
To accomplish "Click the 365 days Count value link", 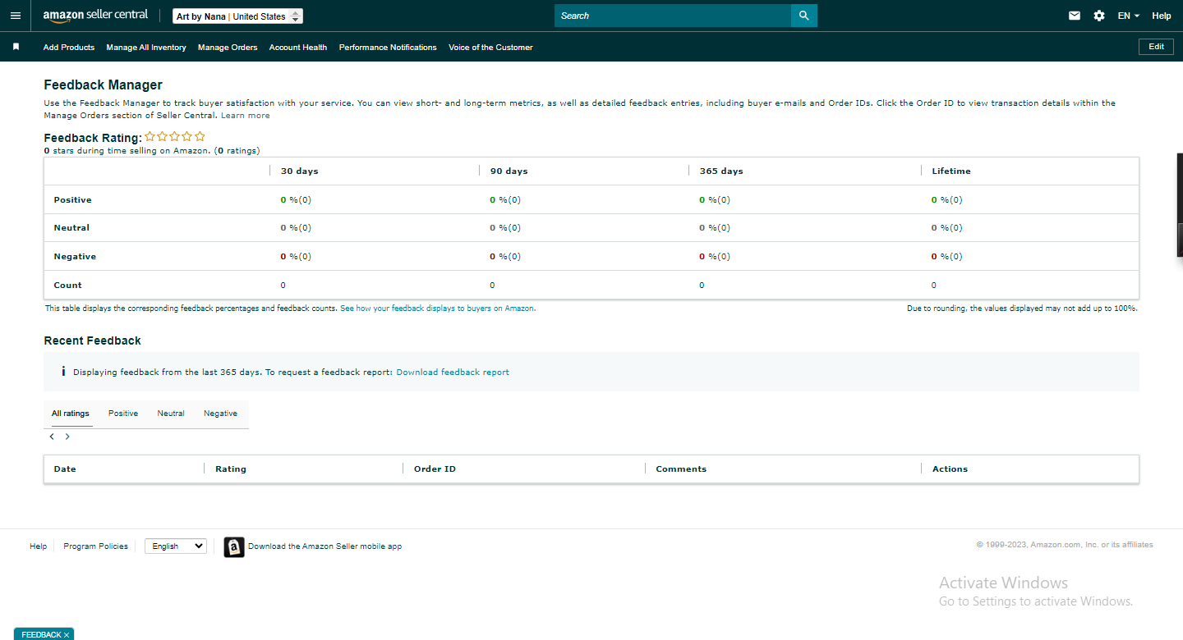I will point(702,286).
